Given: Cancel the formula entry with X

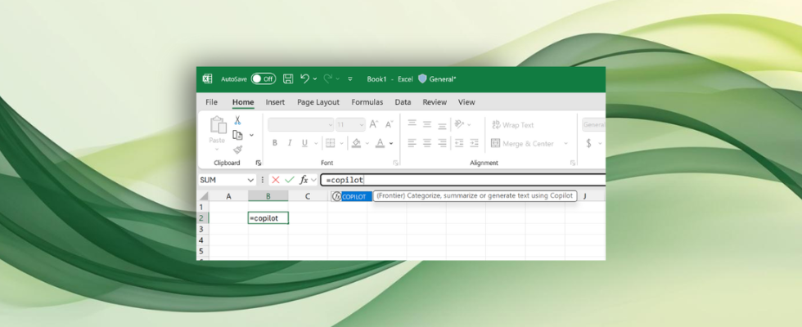Looking at the screenshot, I should pyautogui.click(x=276, y=180).
